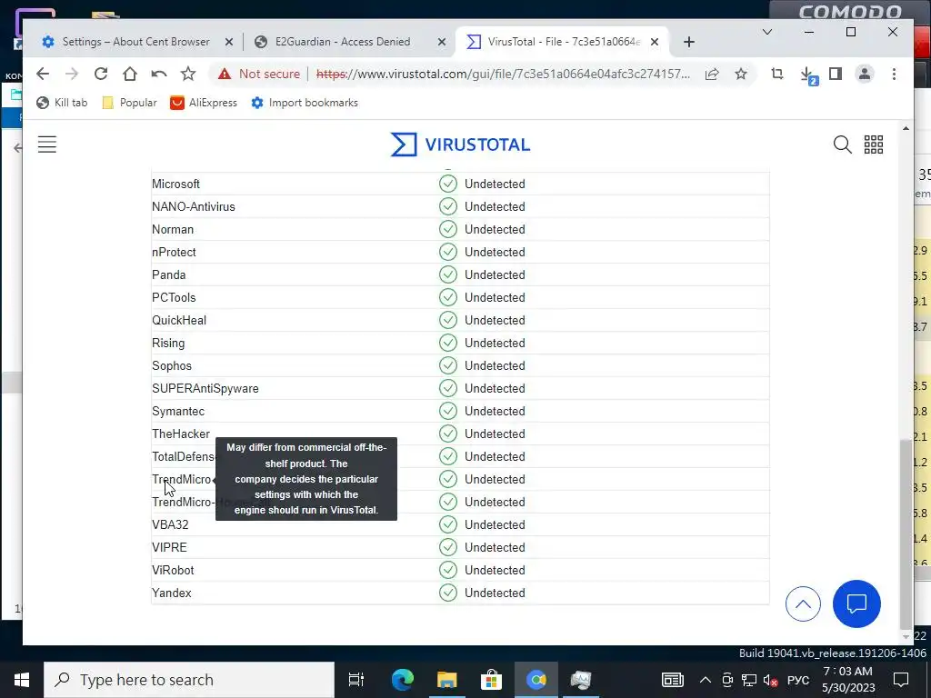Open the user profile avatar

(865, 74)
